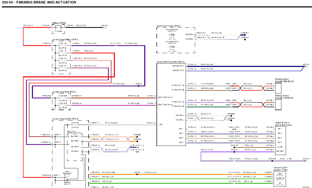Click the title '206-05 - PARKING BRAKE AND ACTUATION'

(39, 2)
